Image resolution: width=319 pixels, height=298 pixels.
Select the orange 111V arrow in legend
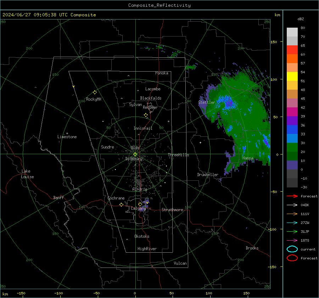[x=292, y=214]
